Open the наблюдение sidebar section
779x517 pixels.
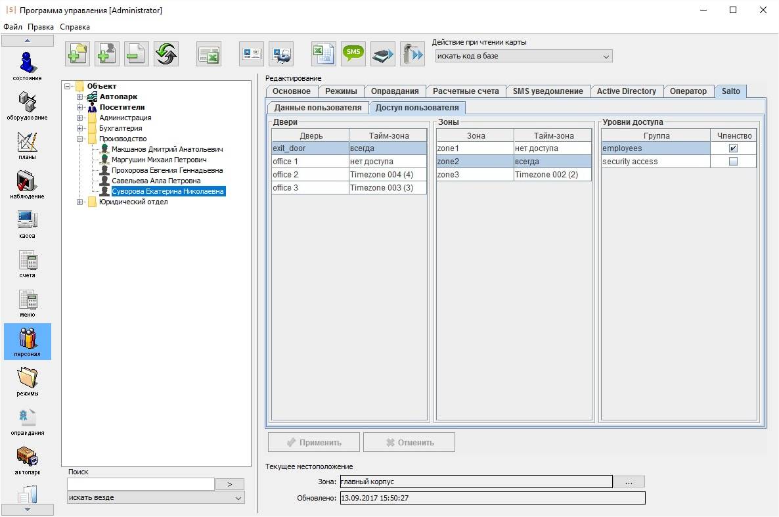27,183
